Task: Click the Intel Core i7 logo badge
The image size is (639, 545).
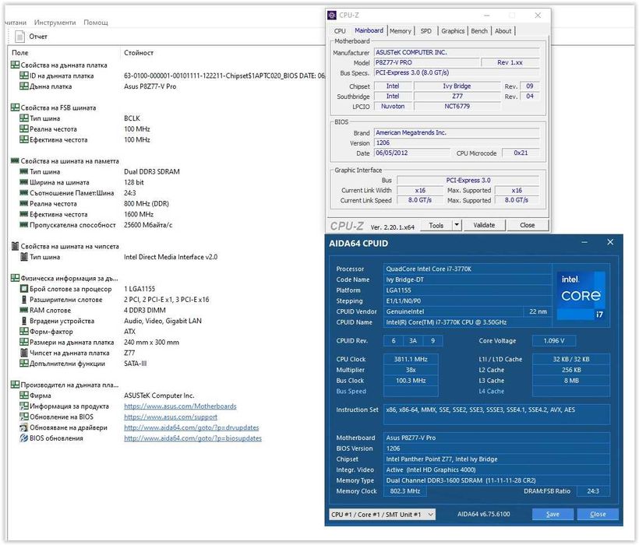Action: coord(581,296)
